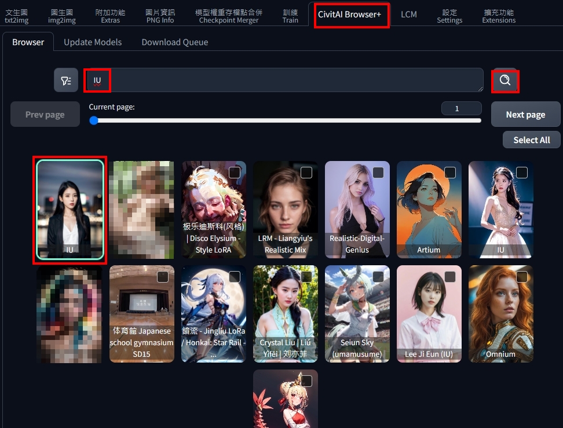This screenshot has width=563, height=428.
Task: Enable checkbox on Realistic-Digital-Genius card
Action: 378,173
